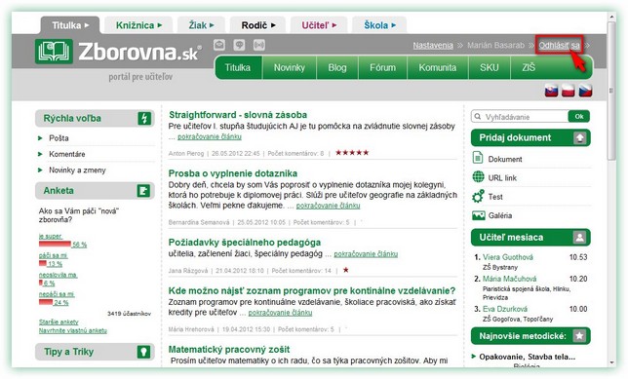Open Komentáre in quick choices
Viewport: 628px width, 379px height.
67,154
